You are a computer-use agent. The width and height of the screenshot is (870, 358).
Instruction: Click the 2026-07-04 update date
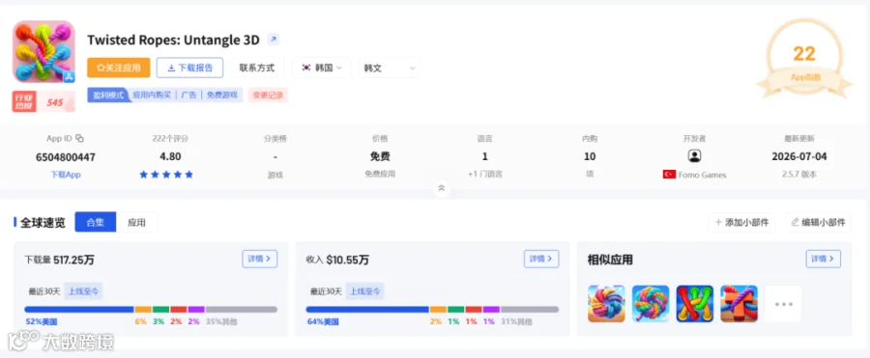(x=799, y=157)
